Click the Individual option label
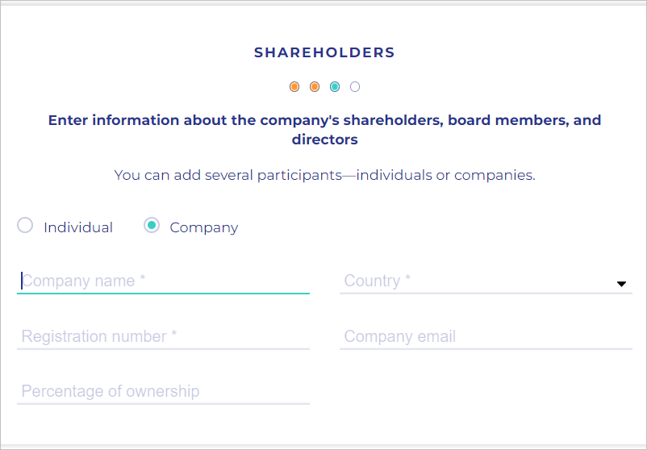Viewport: 647px width, 450px height. [78, 227]
